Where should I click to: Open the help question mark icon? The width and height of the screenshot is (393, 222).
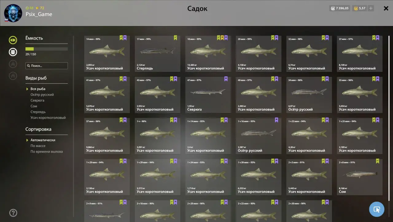(x=13, y=213)
